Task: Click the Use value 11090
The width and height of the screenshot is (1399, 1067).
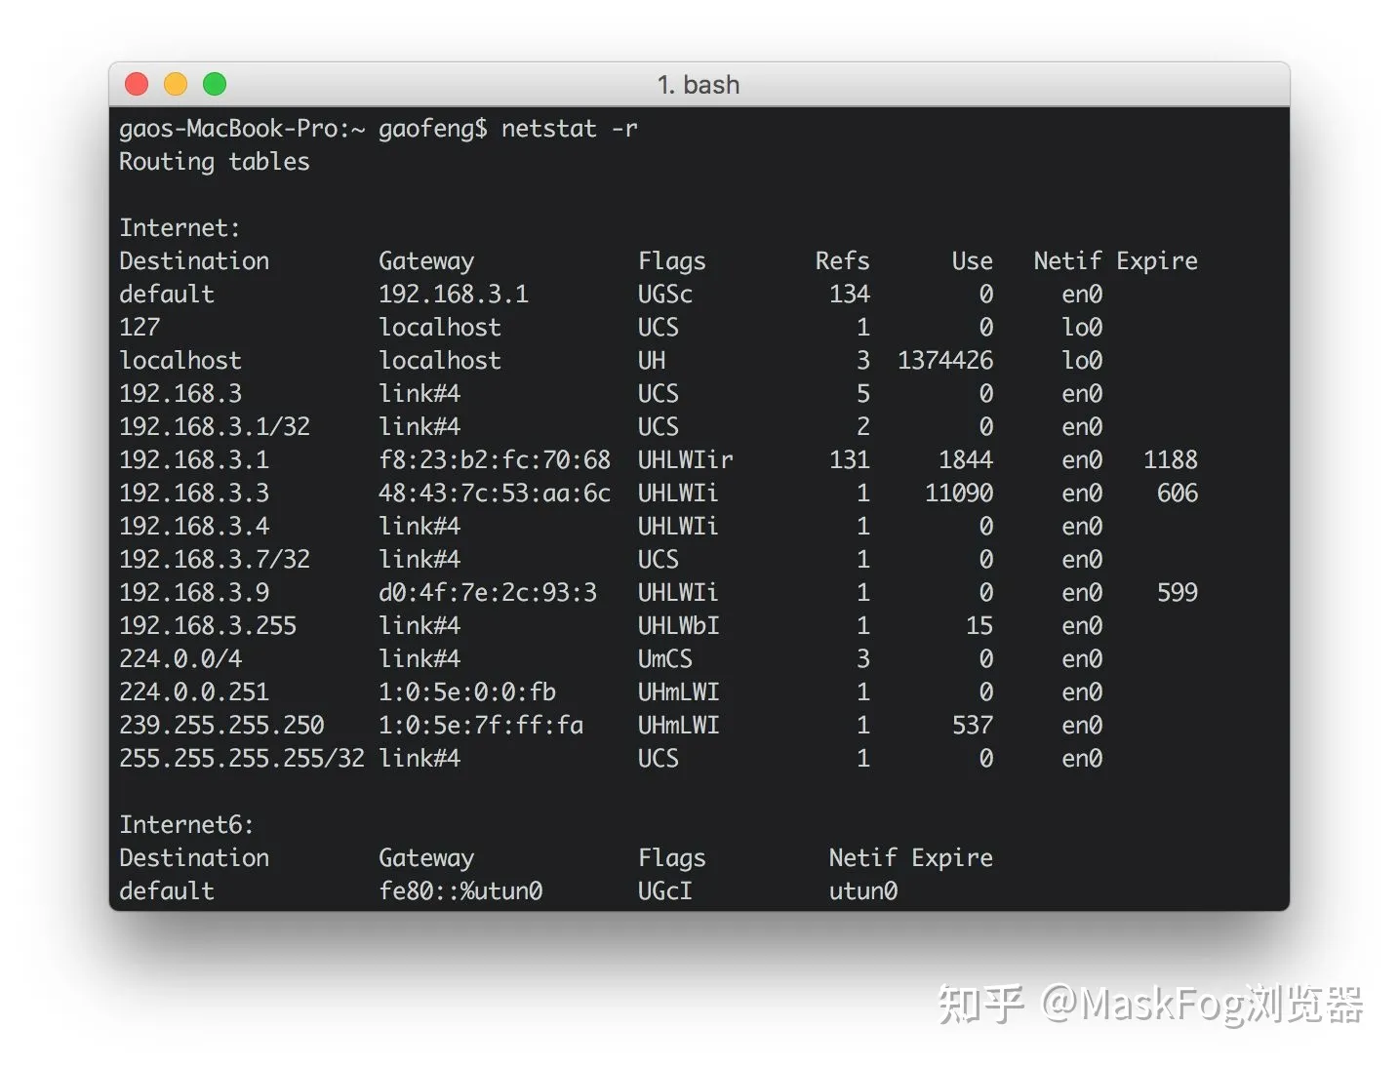Action: tap(959, 494)
